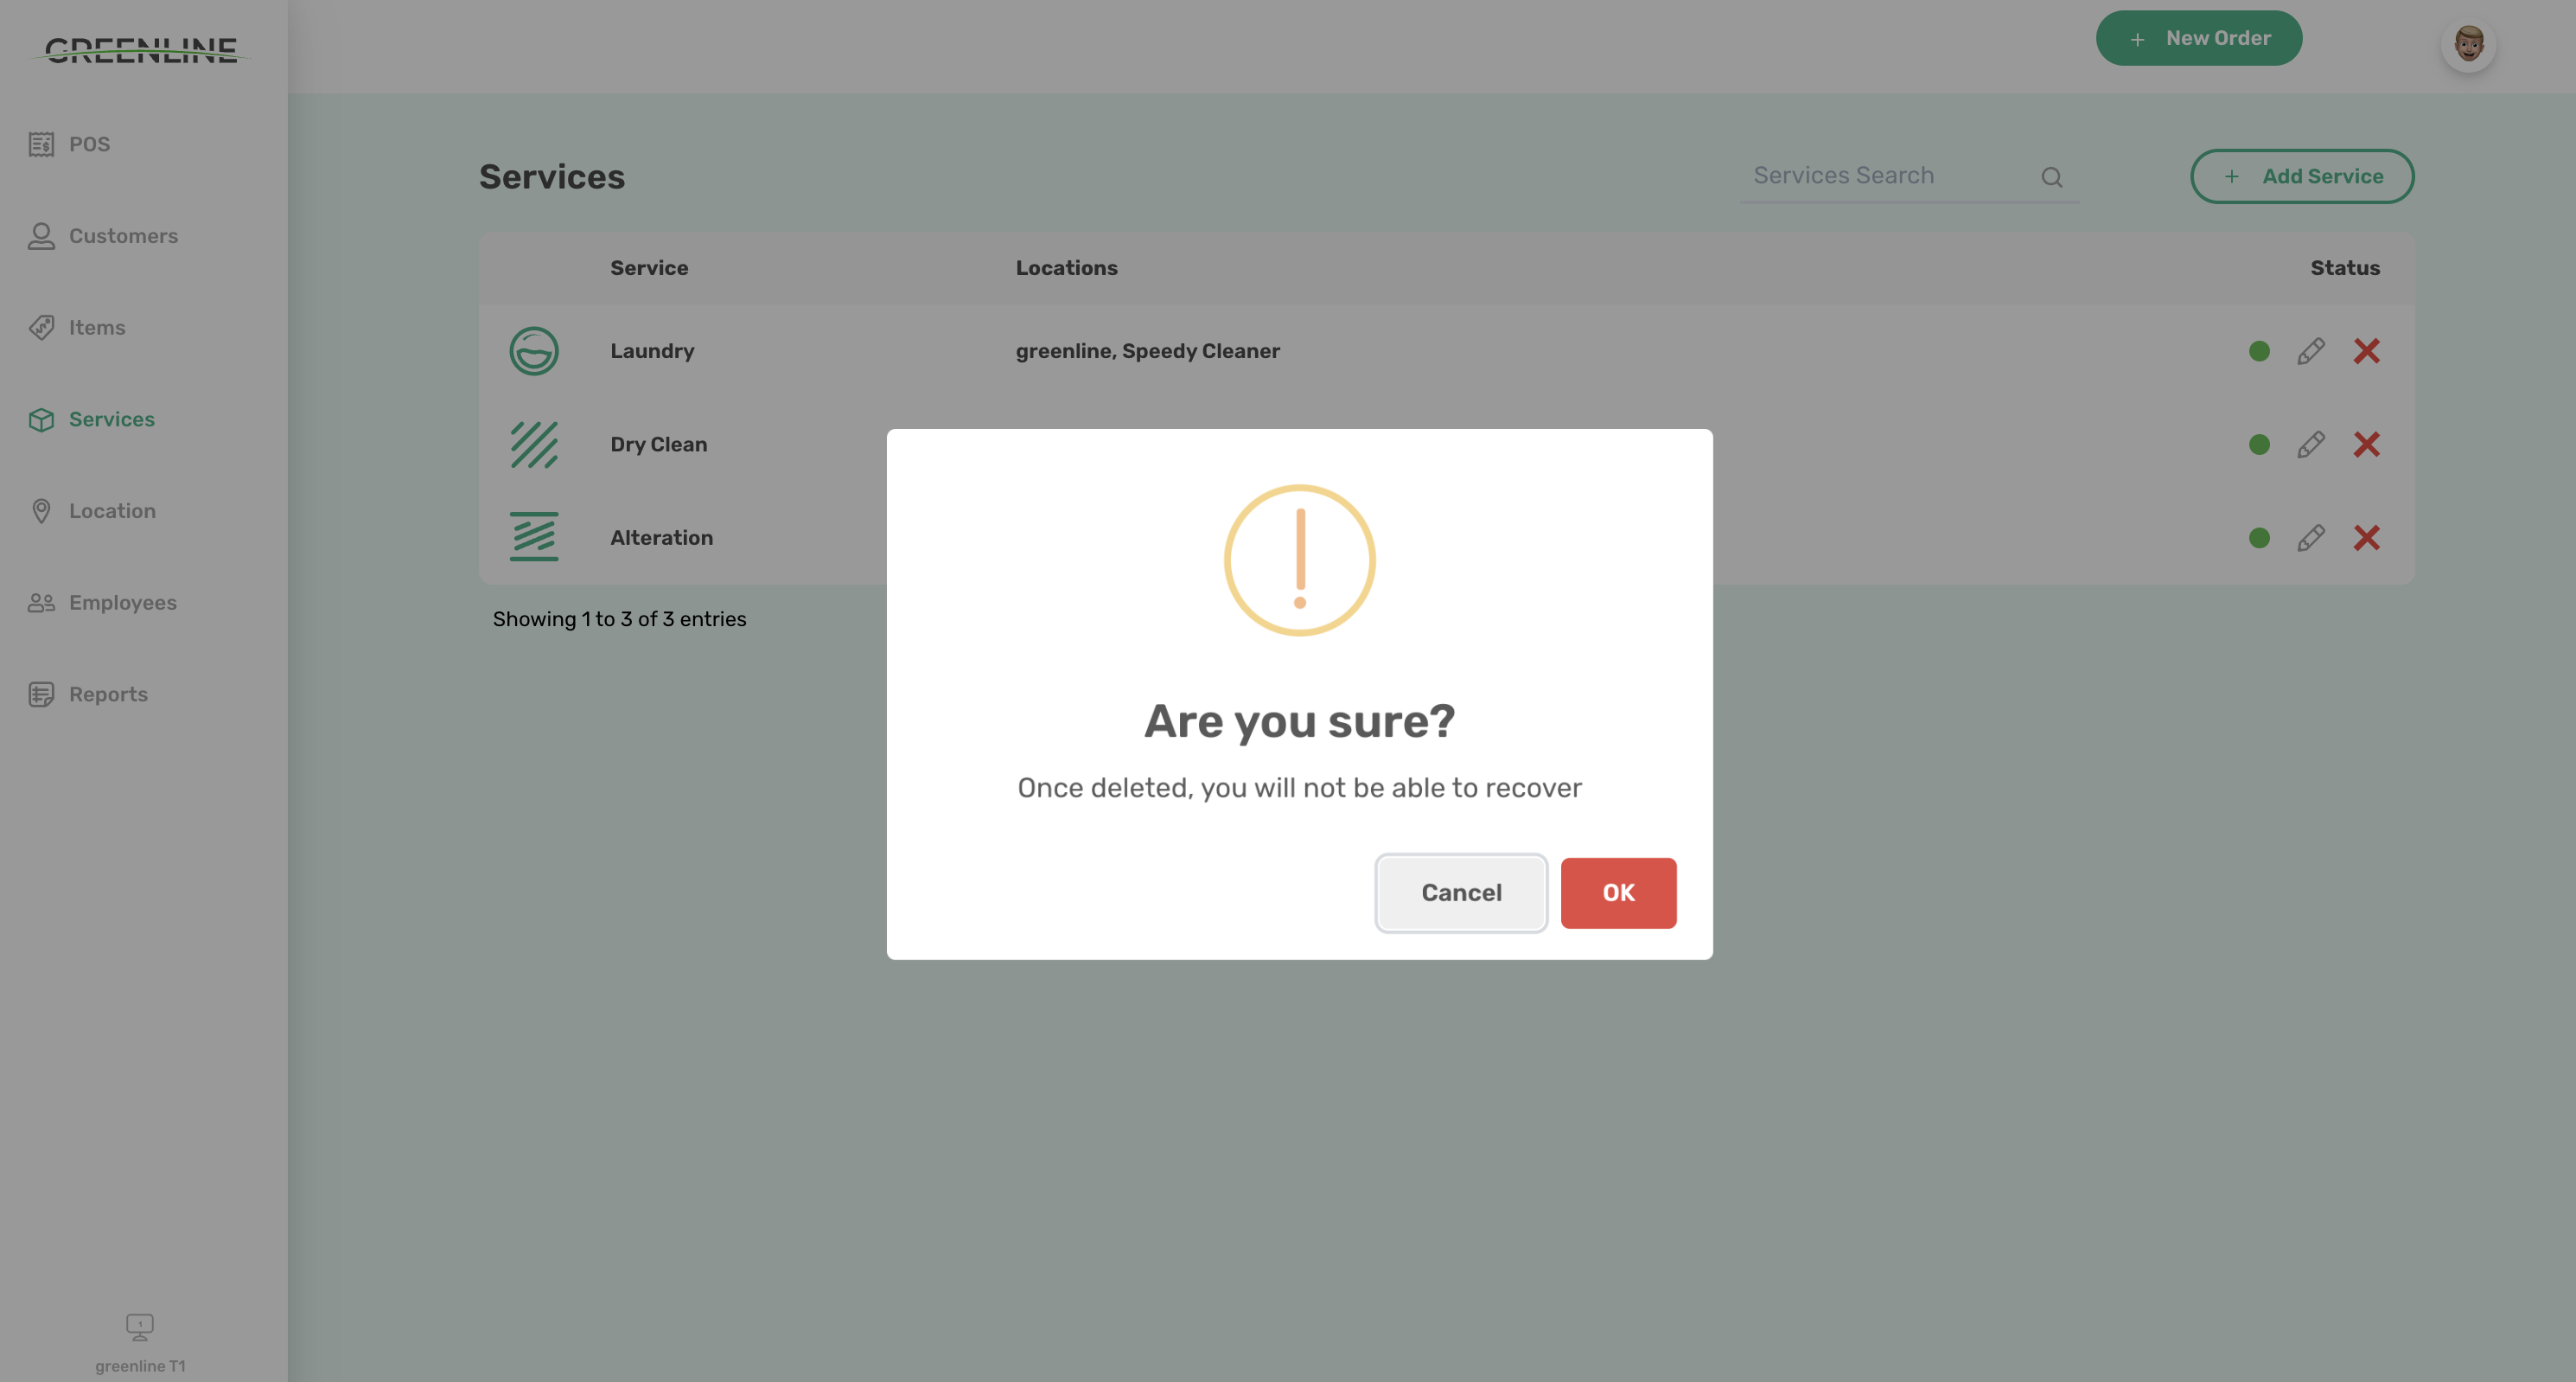Open Reports from the sidebar
2576x1382 pixels.
[x=107, y=694]
